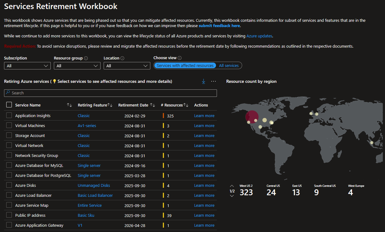Viewport: 385px width, 232px height.
Task: Go to next page of region counts
Action: click(232, 196)
